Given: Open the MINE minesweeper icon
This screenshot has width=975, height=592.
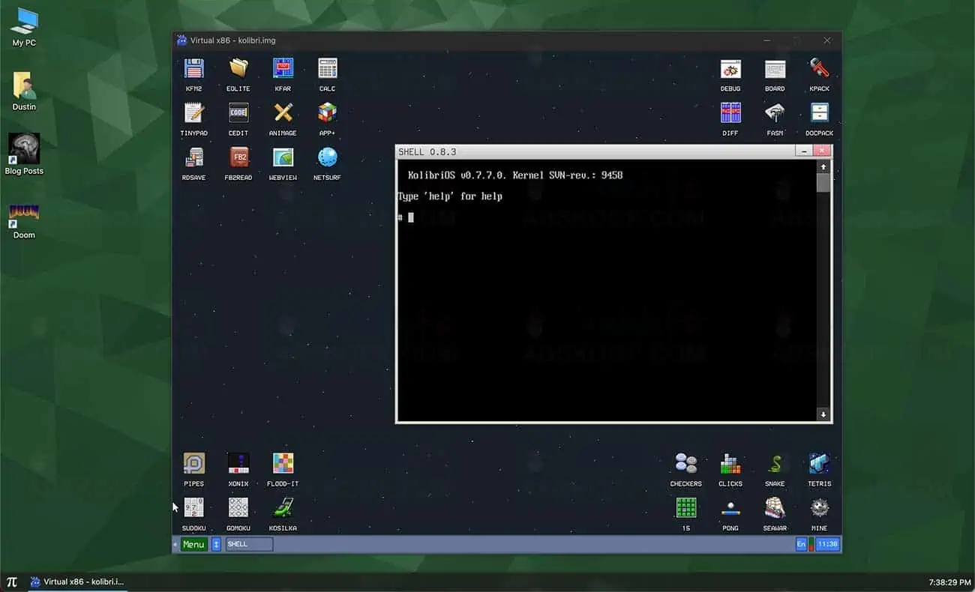Looking at the screenshot, I should [x=819, y=509].
